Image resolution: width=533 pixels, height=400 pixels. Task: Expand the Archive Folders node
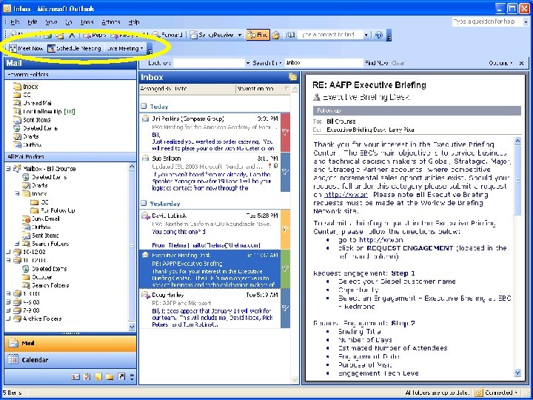point(8,319)
